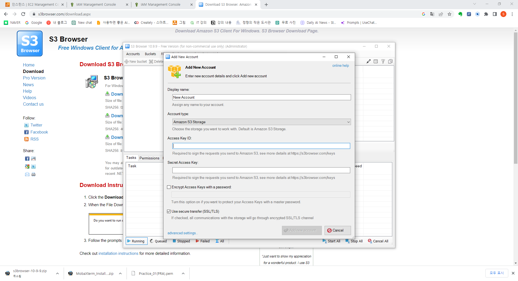Click Cancel All tasks button
518x281 pixels.
pyautogui.click(x=378, y=241)
